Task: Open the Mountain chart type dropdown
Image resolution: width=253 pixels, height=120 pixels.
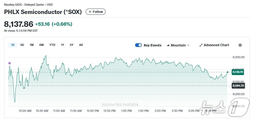Action: [178, 45]
